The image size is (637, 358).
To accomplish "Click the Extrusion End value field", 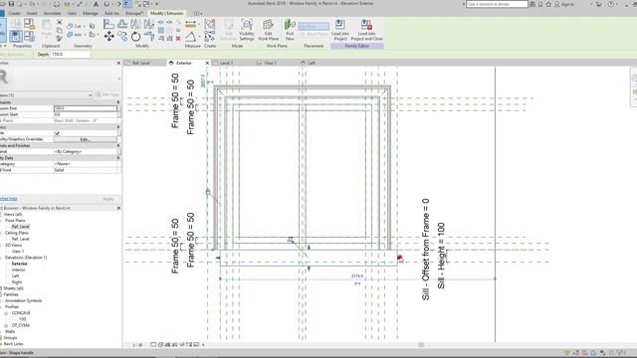I will (x=86, y=108).
